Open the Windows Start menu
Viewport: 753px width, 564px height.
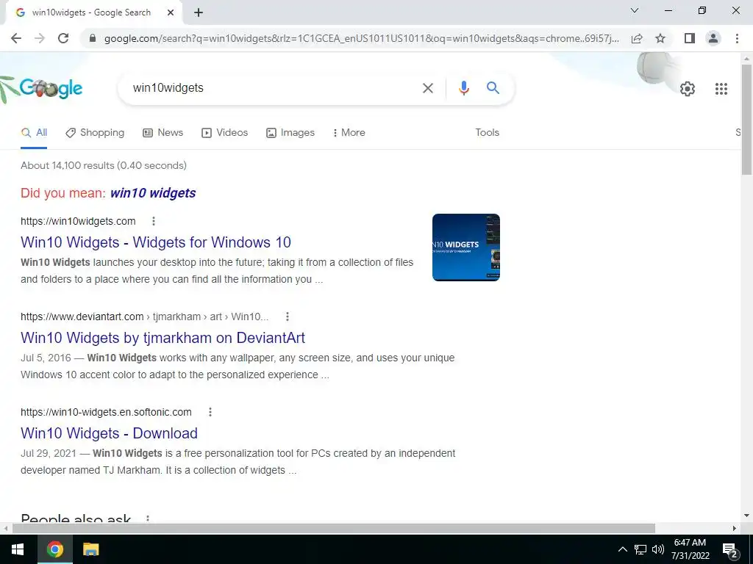click(18, 549)
